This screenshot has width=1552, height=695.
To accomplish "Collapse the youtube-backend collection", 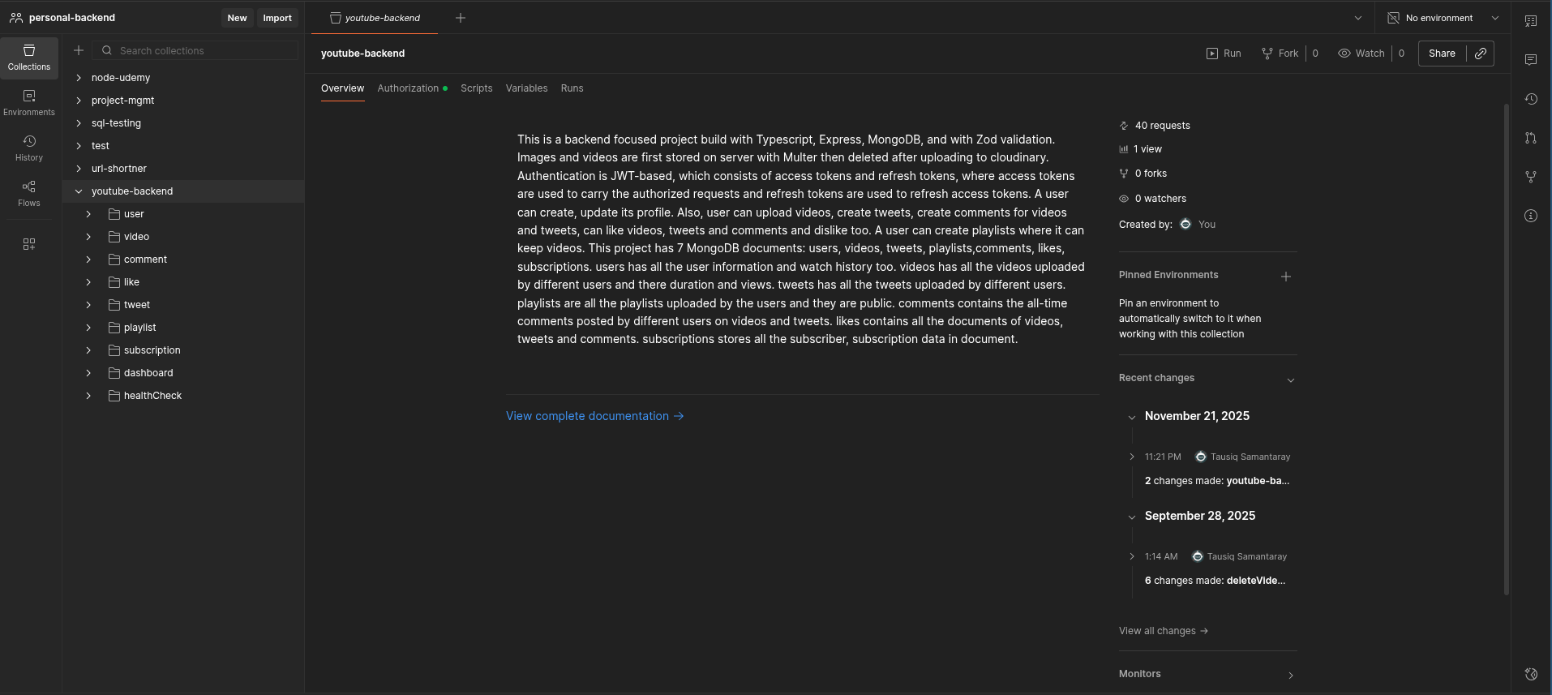I will tap(79, 191).
